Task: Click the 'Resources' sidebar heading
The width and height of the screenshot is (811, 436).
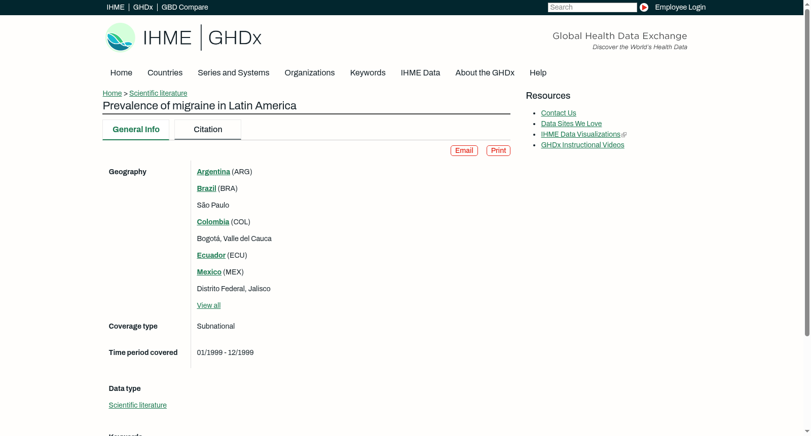Action: (x=548, y=96)
